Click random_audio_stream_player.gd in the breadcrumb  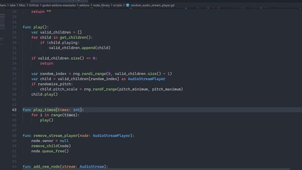point(152,5)
